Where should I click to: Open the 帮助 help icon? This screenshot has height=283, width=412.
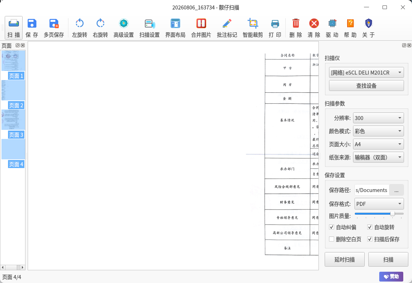coord(350,28)
